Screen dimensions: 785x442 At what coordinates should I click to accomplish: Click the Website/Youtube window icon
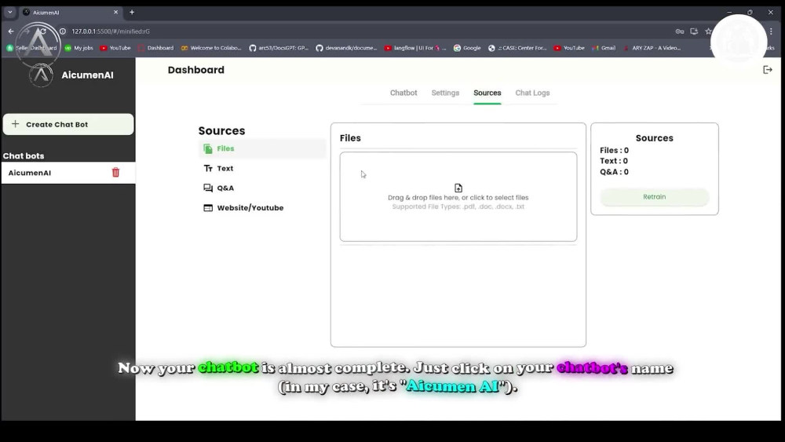click(208, 208)
